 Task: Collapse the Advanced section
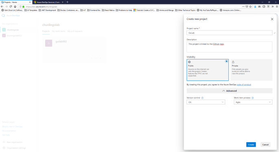[x=229, y=91]
